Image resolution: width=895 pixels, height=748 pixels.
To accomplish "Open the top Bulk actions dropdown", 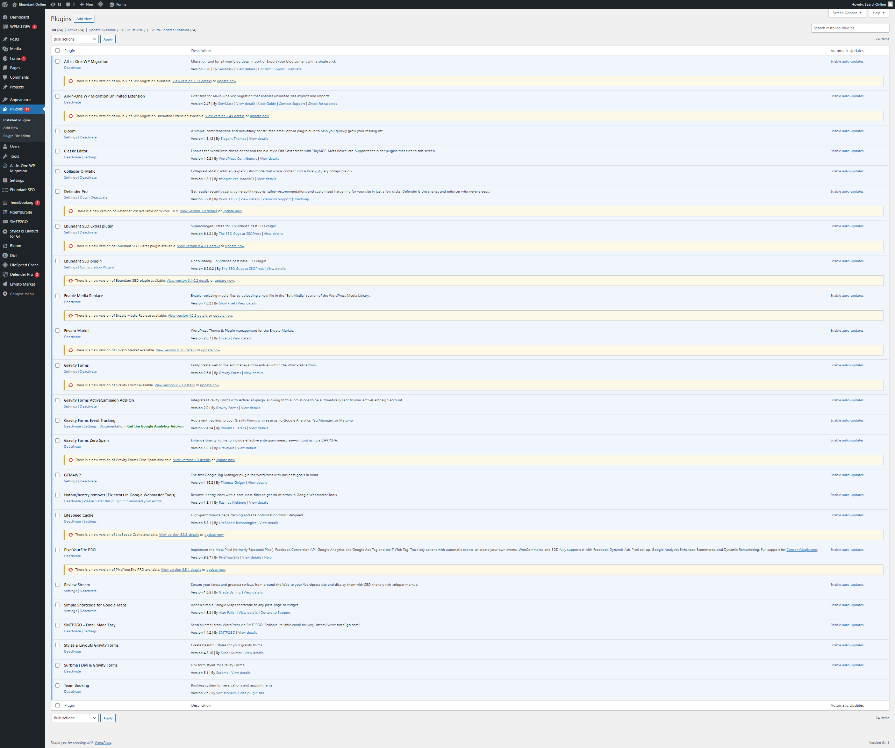I will (x=74, y=39).
